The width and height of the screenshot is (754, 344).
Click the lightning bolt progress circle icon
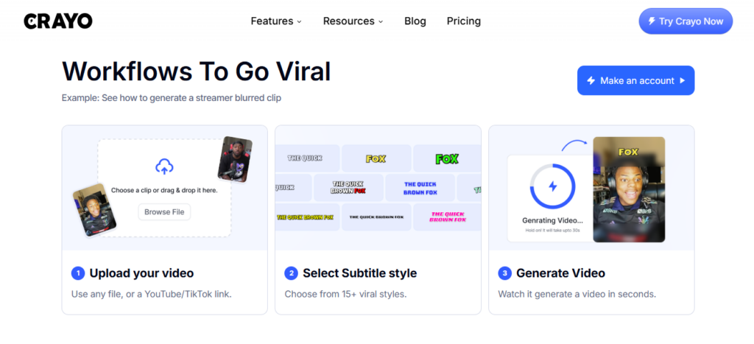pyautogui.click(x=553, y=187)
